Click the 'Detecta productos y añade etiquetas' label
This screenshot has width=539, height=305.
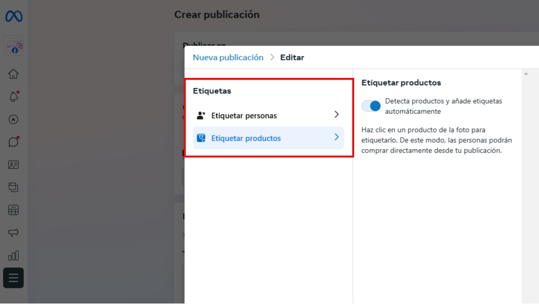[x=443, y=106]
